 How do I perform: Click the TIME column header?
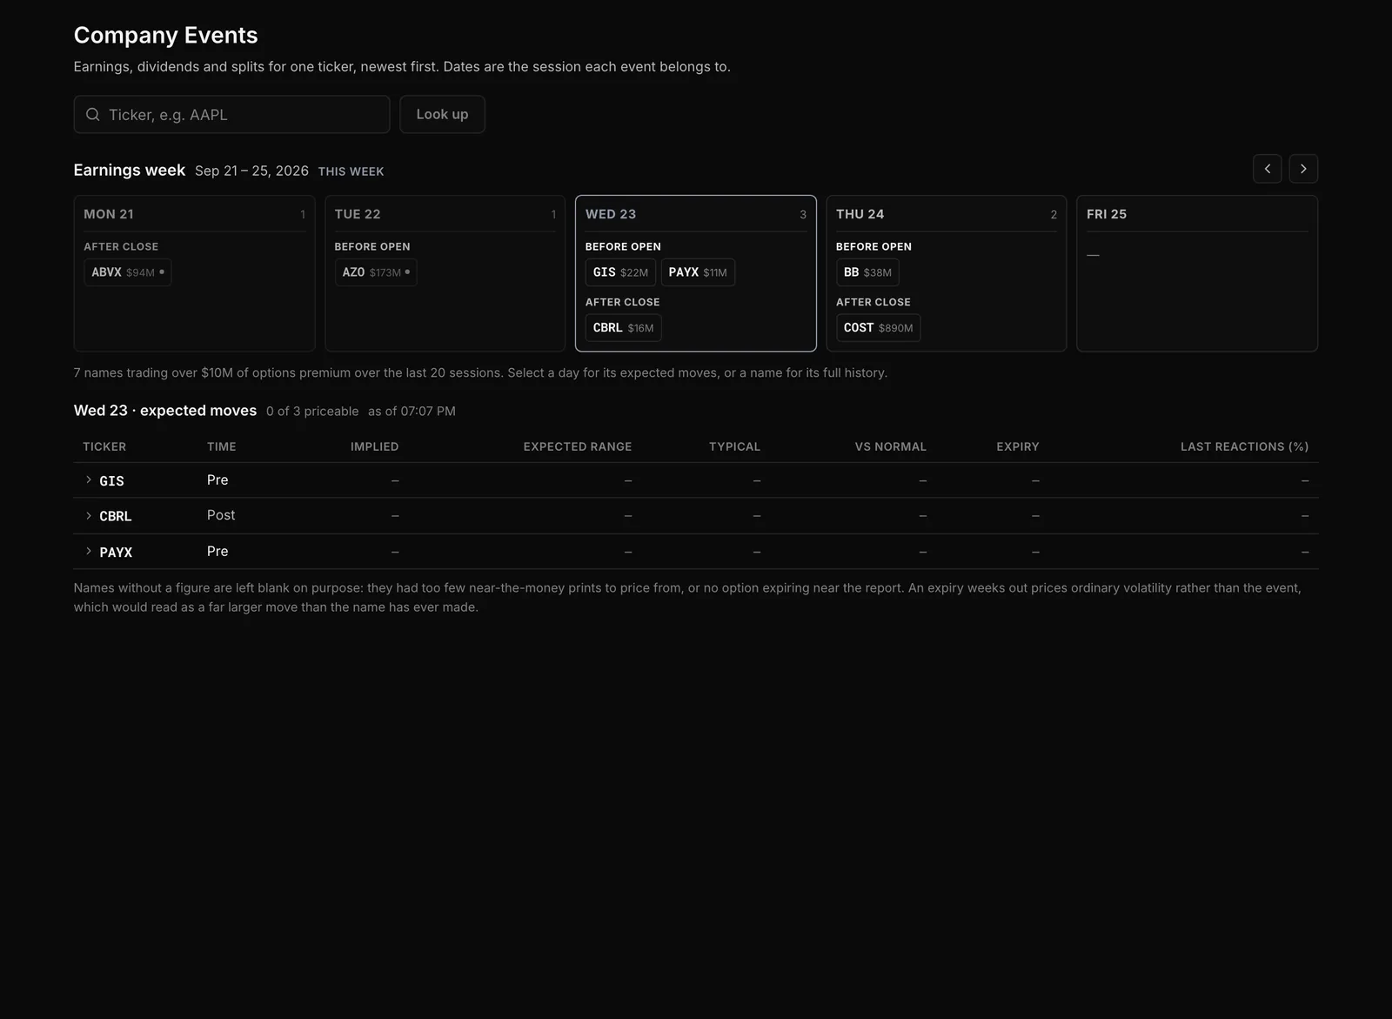point(222,446)
